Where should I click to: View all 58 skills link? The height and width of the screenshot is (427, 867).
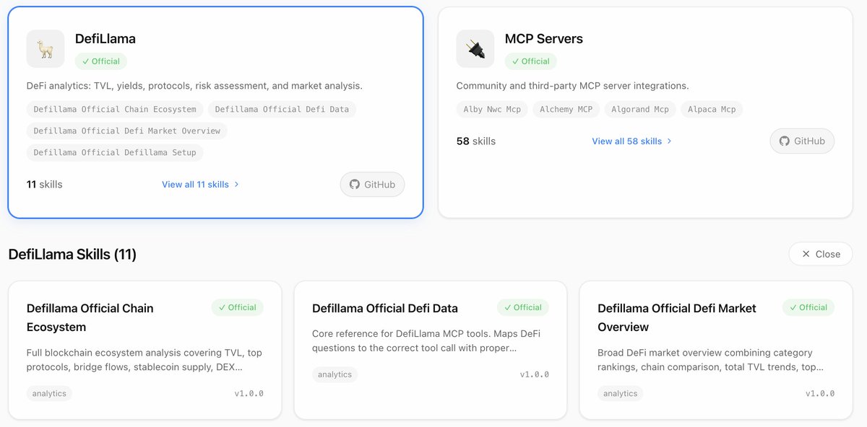coord(631,141)
